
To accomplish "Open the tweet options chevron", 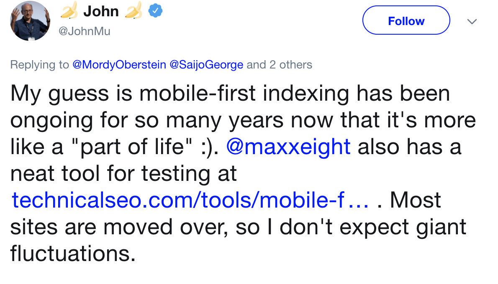I will [472, 21].
